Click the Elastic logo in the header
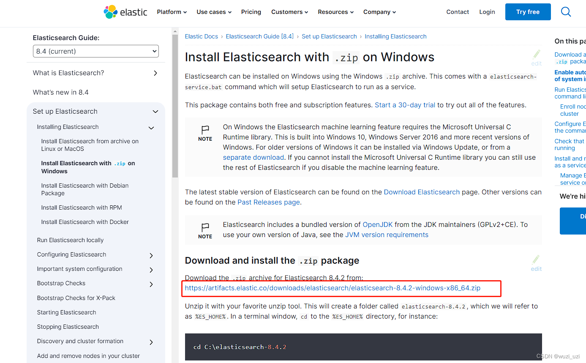The width and height of the screenshot is (586, 363). click(x=125, y=12)
